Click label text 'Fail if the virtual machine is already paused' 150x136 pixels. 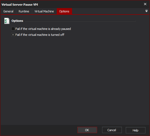(43, 29)
